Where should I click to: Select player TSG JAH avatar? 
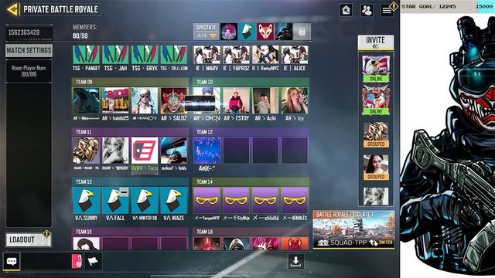(115, 55)
